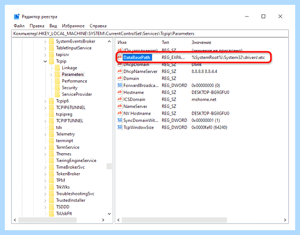Click the TieringEngineService folder icon

pos(51,161)
